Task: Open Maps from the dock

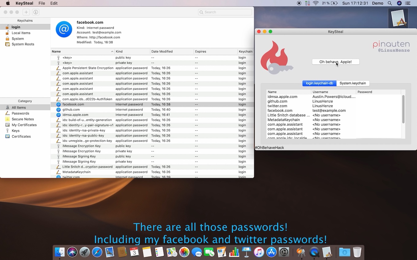Action: pos(172,252)
